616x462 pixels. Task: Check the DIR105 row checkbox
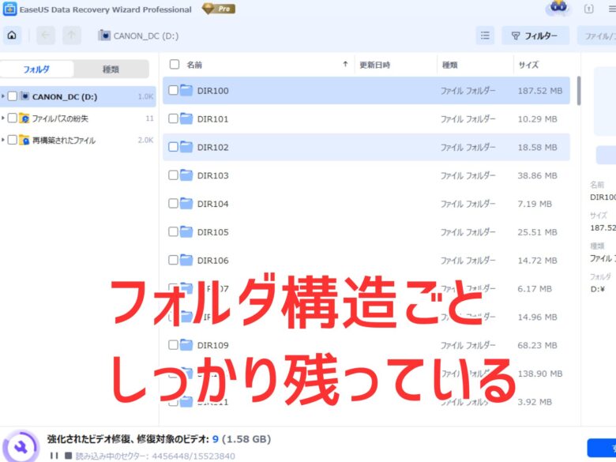[173, 231]
